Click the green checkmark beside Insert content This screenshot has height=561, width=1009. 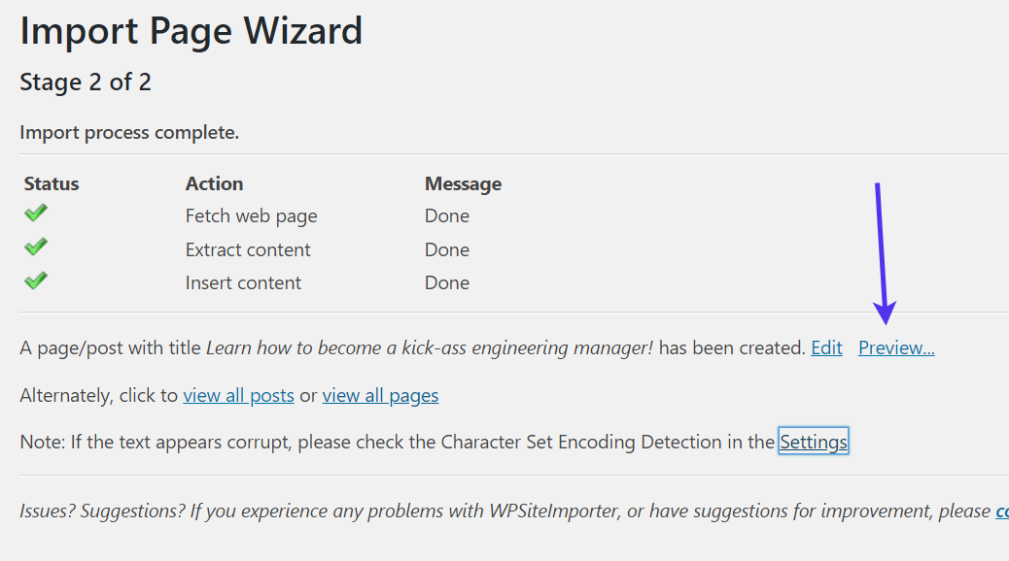36,280
